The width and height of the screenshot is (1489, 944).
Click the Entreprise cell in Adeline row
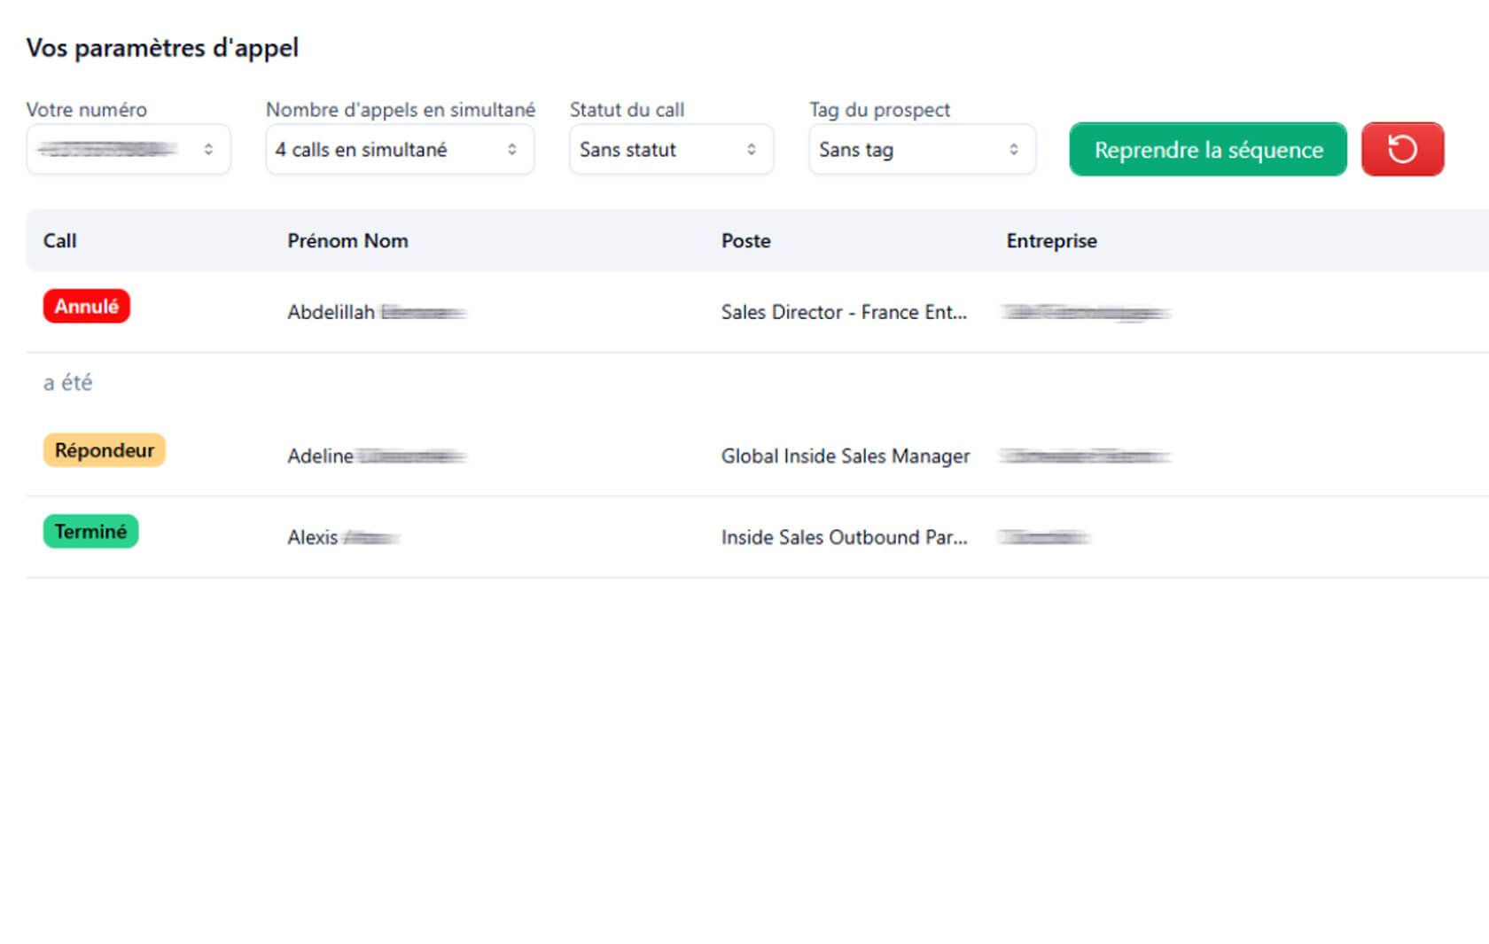[x=1086, y=456]
